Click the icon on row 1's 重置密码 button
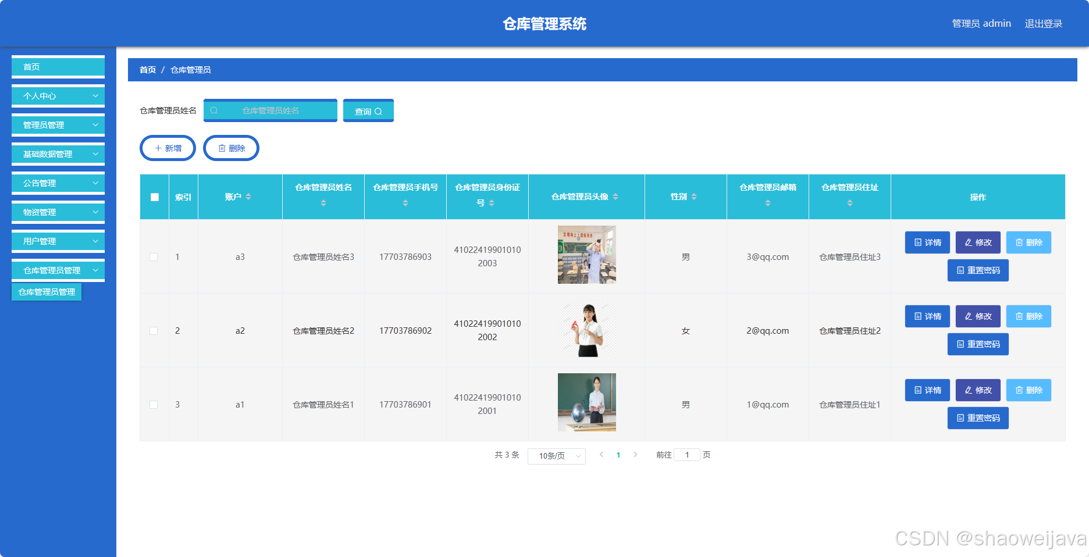 959,270
